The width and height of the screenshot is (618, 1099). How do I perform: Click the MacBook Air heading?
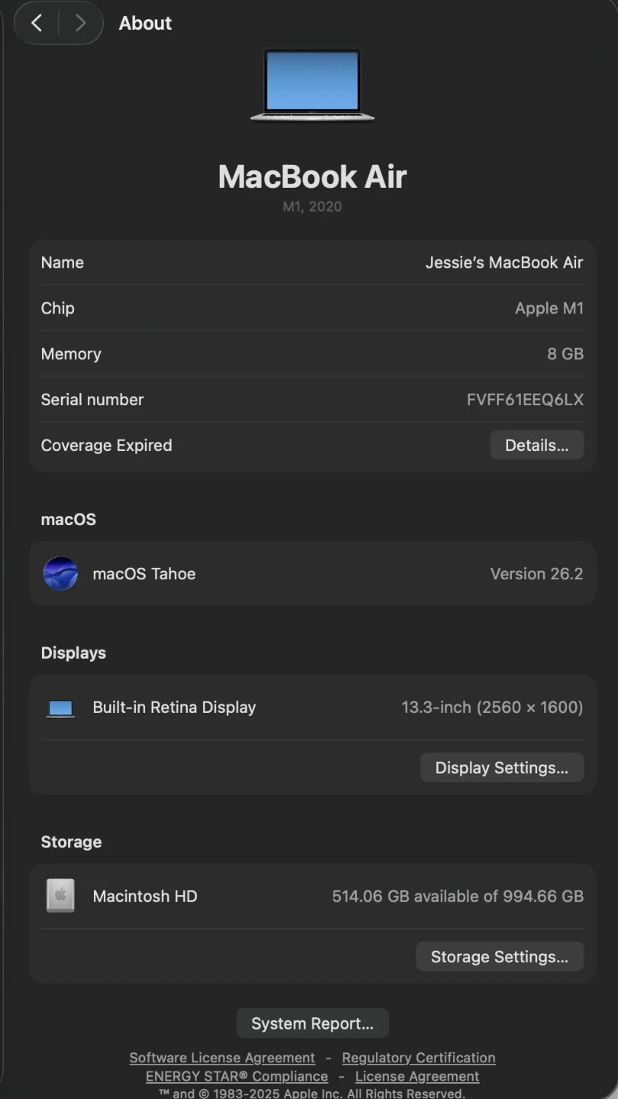(312, 176)
